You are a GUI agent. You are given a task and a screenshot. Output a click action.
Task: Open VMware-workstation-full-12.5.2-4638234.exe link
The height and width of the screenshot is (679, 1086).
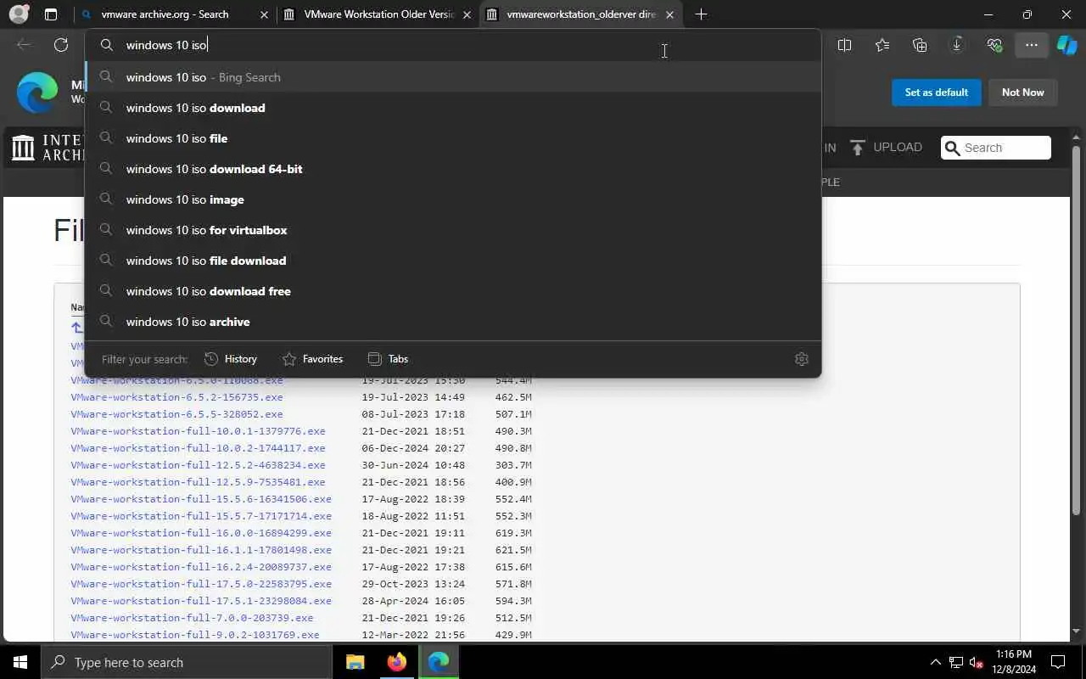(198, 465)
